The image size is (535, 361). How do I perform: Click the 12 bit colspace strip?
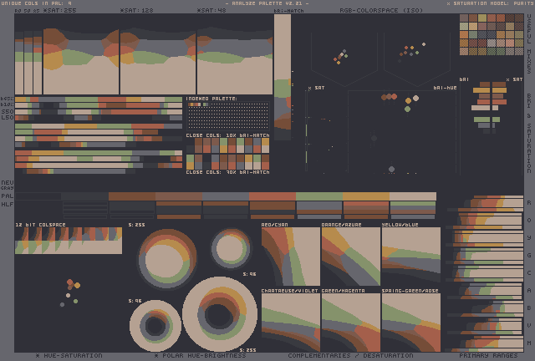tap(69, 241)
